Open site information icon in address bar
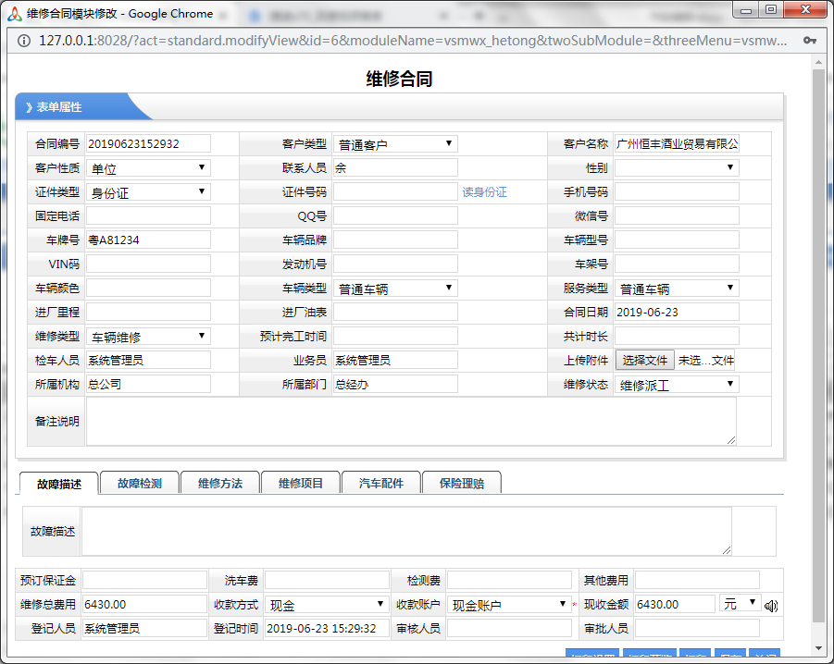Screen dimensions: 834x664 [23, 41]
